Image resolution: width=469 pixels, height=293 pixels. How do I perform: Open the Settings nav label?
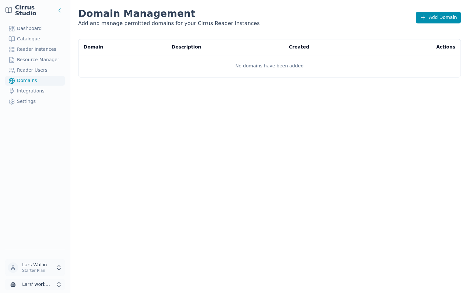(x=26, y=101)
